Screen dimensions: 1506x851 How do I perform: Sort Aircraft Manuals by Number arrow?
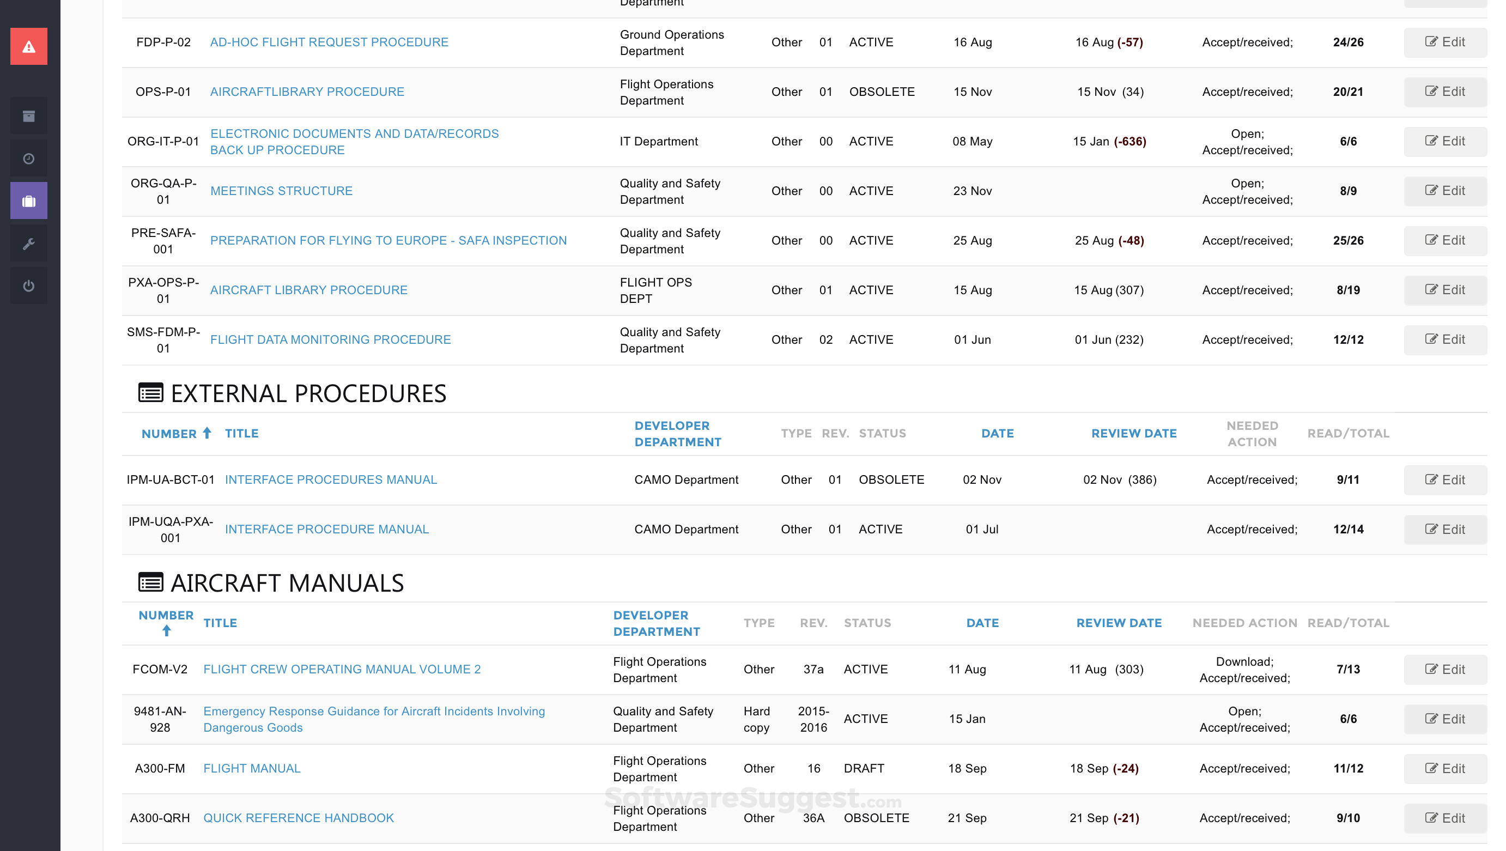(x=167, y=631)
